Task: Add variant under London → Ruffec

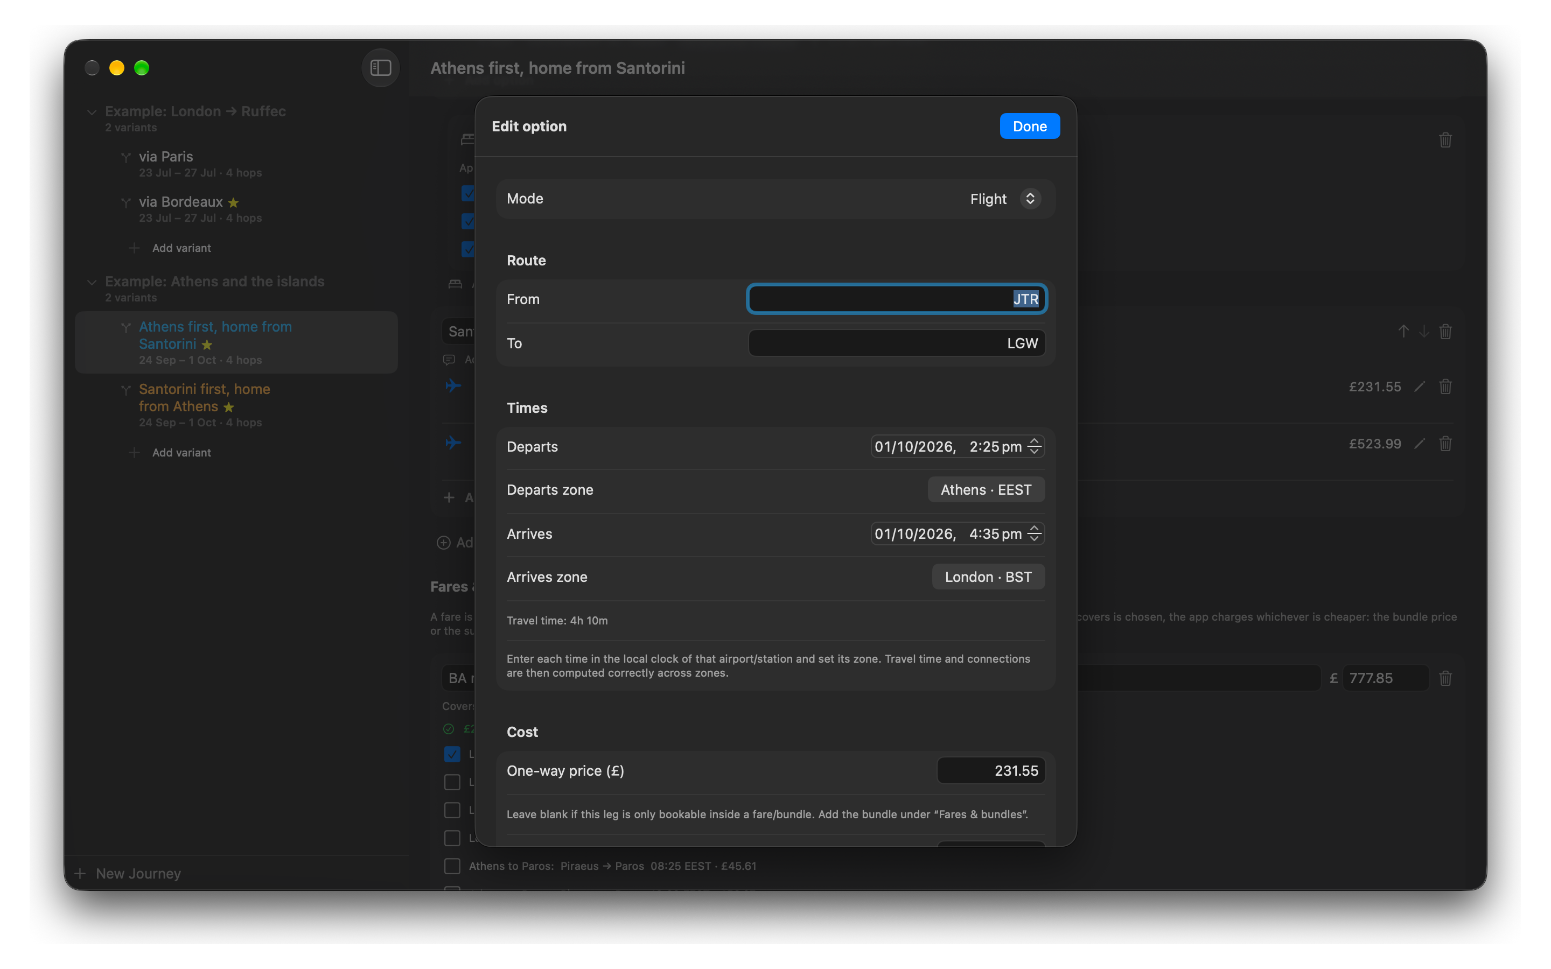Action: 170,248
